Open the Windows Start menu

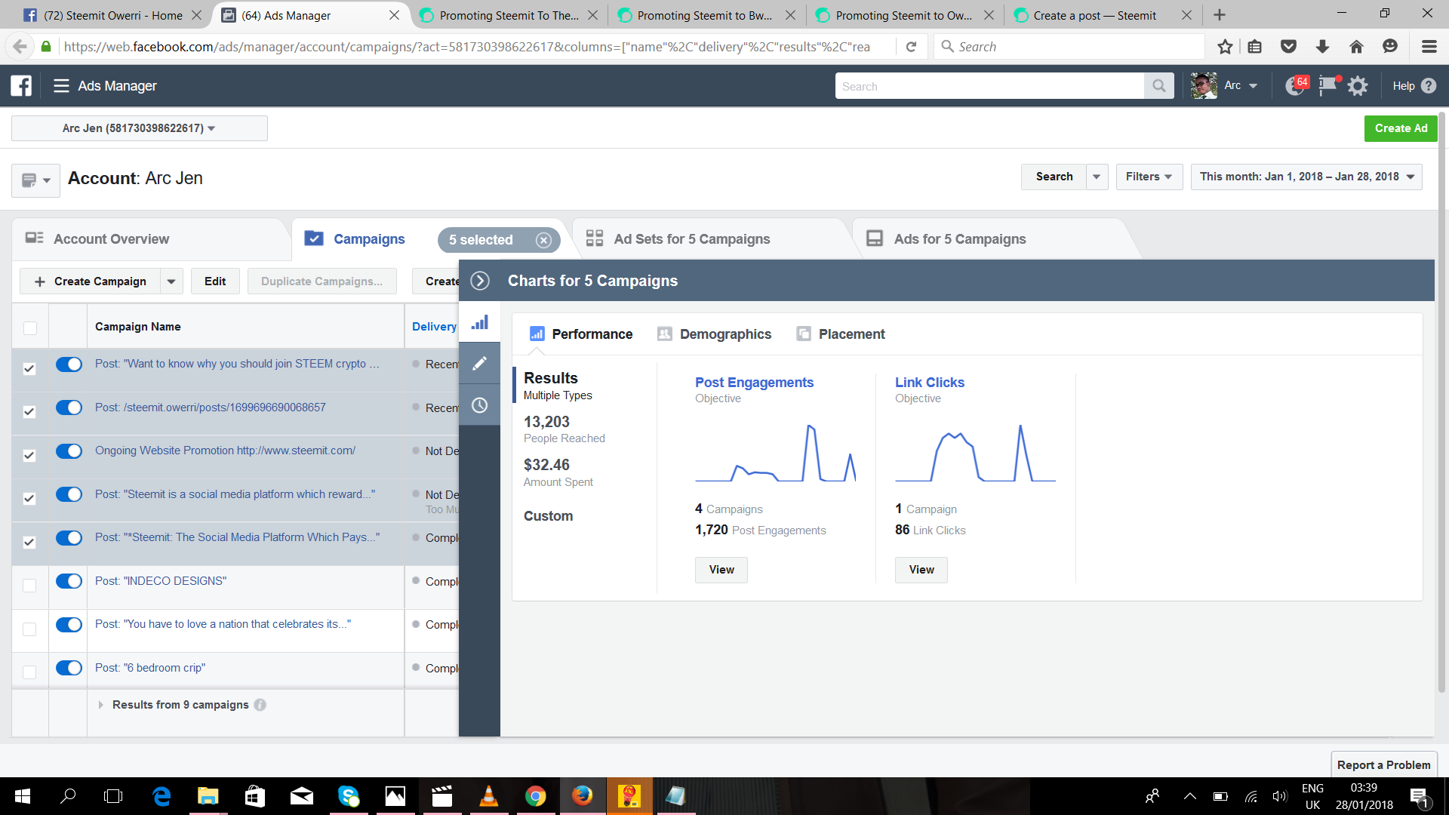tap(23, 796)
